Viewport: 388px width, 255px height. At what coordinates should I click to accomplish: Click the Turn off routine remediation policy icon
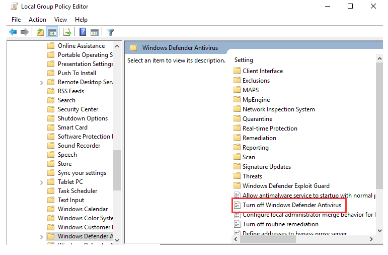coord(237,224)
